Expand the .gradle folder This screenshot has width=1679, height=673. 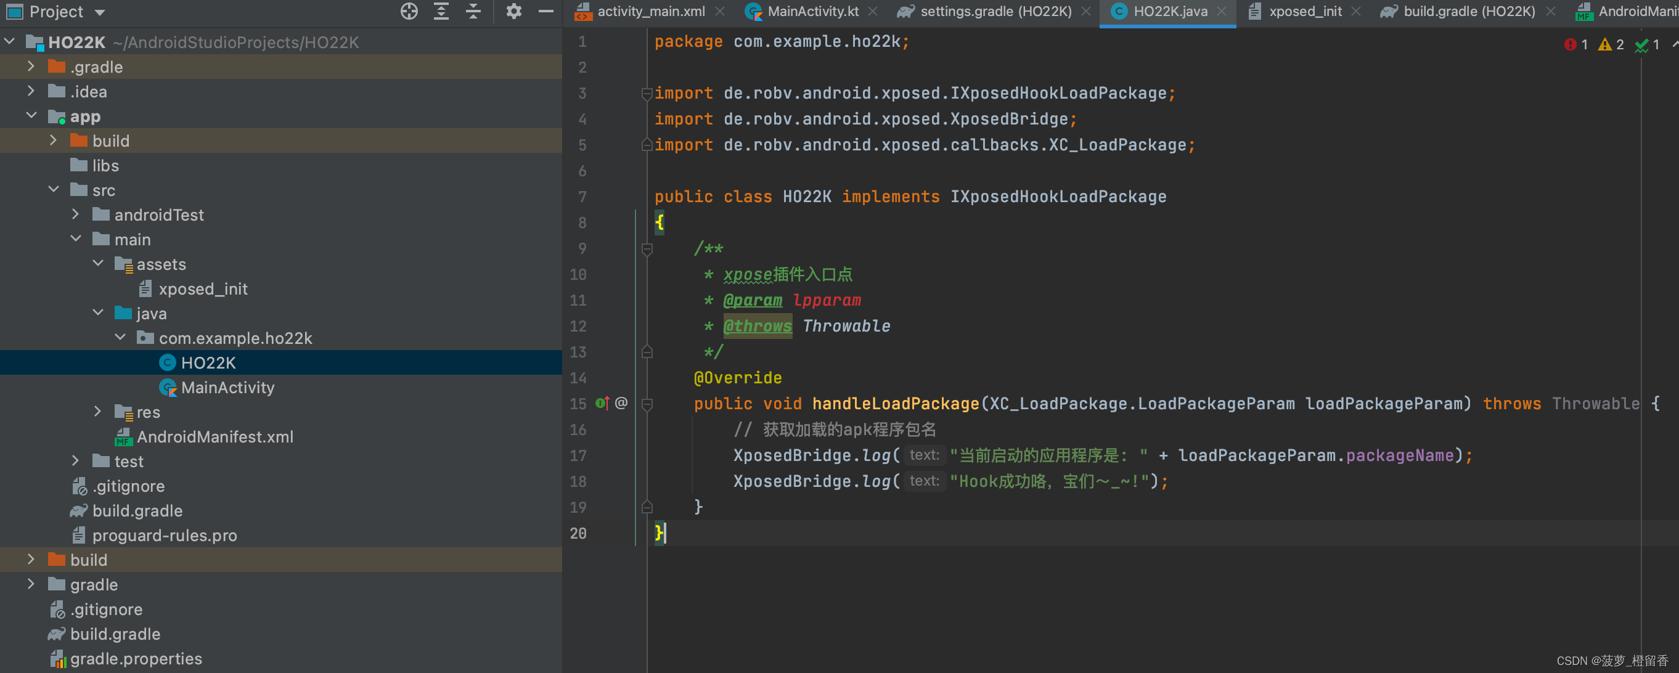(31, 67)
